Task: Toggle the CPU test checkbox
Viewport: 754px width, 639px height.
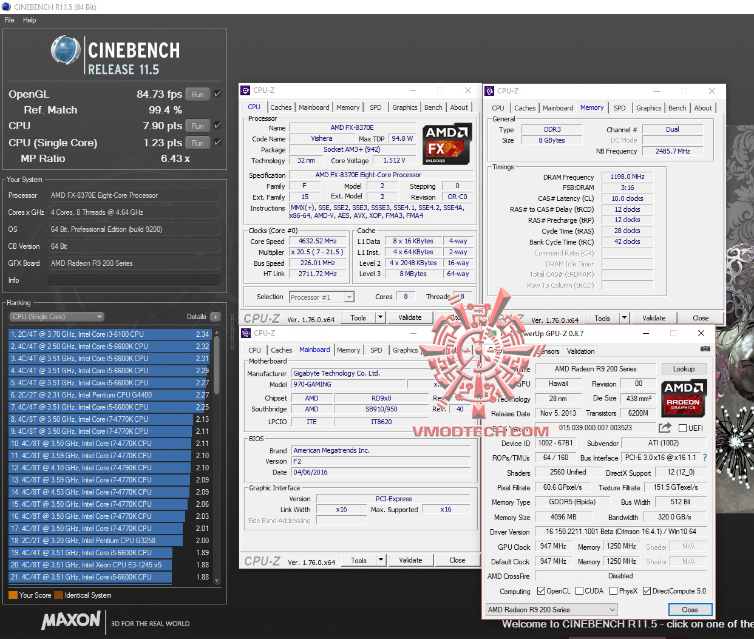Action: 217,126
